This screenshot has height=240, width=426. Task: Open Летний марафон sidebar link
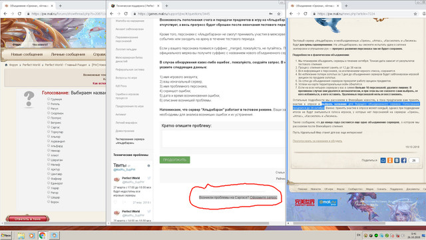(x=126, y=123)
